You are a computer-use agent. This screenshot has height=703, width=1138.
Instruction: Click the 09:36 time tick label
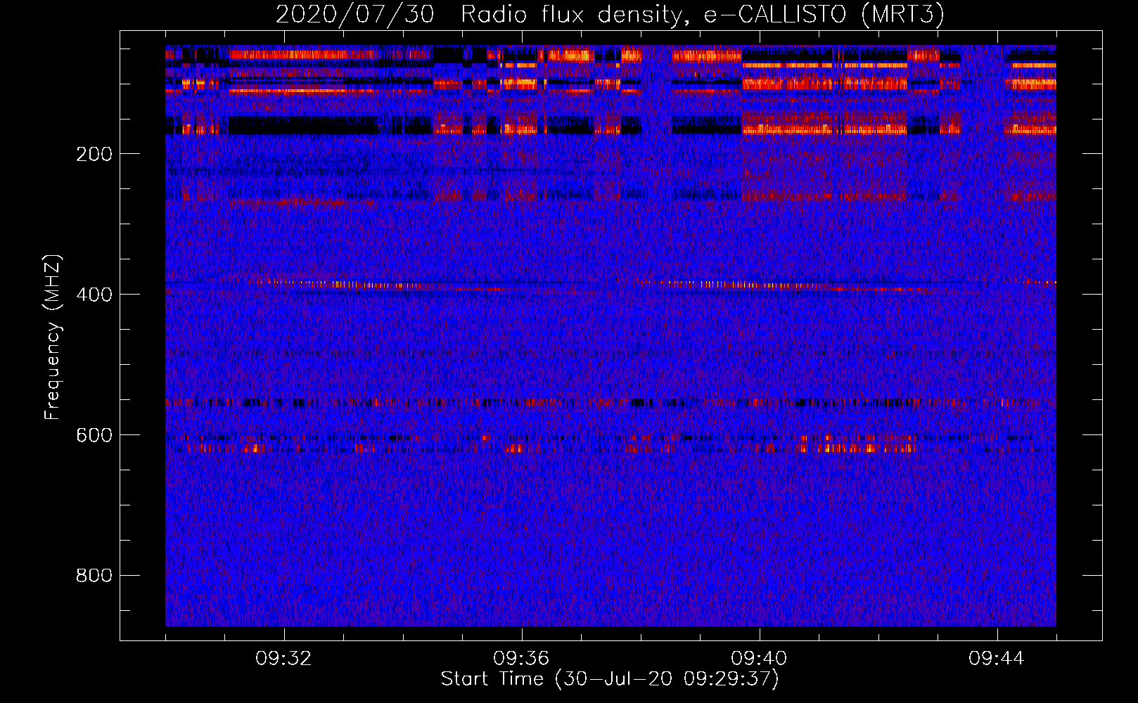coord(521,659)
